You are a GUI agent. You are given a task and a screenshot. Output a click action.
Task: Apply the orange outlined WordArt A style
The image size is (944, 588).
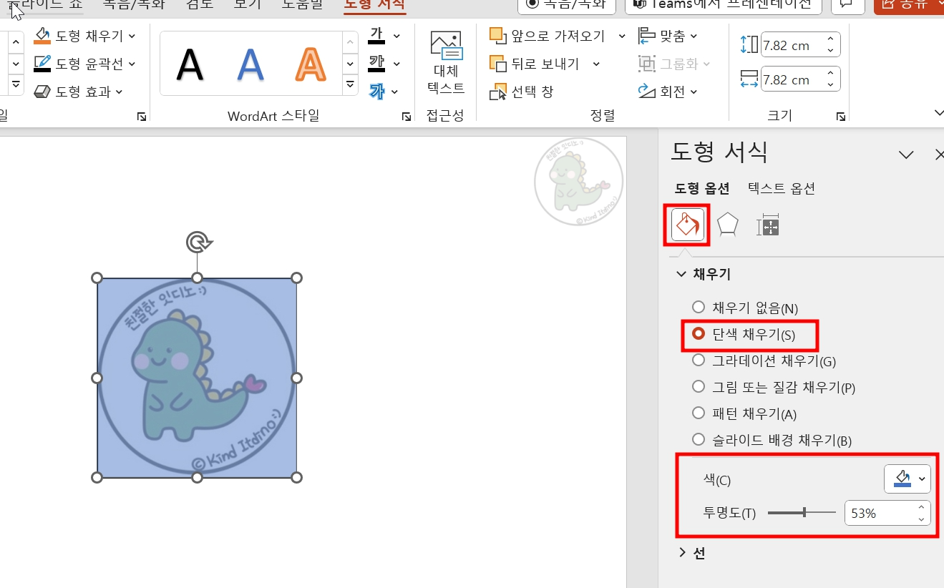(311, 64)
